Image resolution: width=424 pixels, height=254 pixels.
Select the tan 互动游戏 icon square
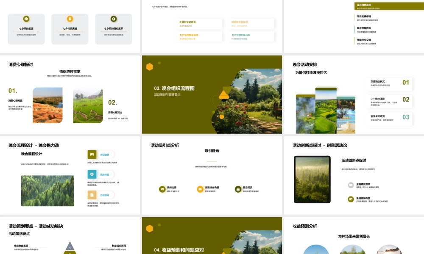tap(92, 195)
